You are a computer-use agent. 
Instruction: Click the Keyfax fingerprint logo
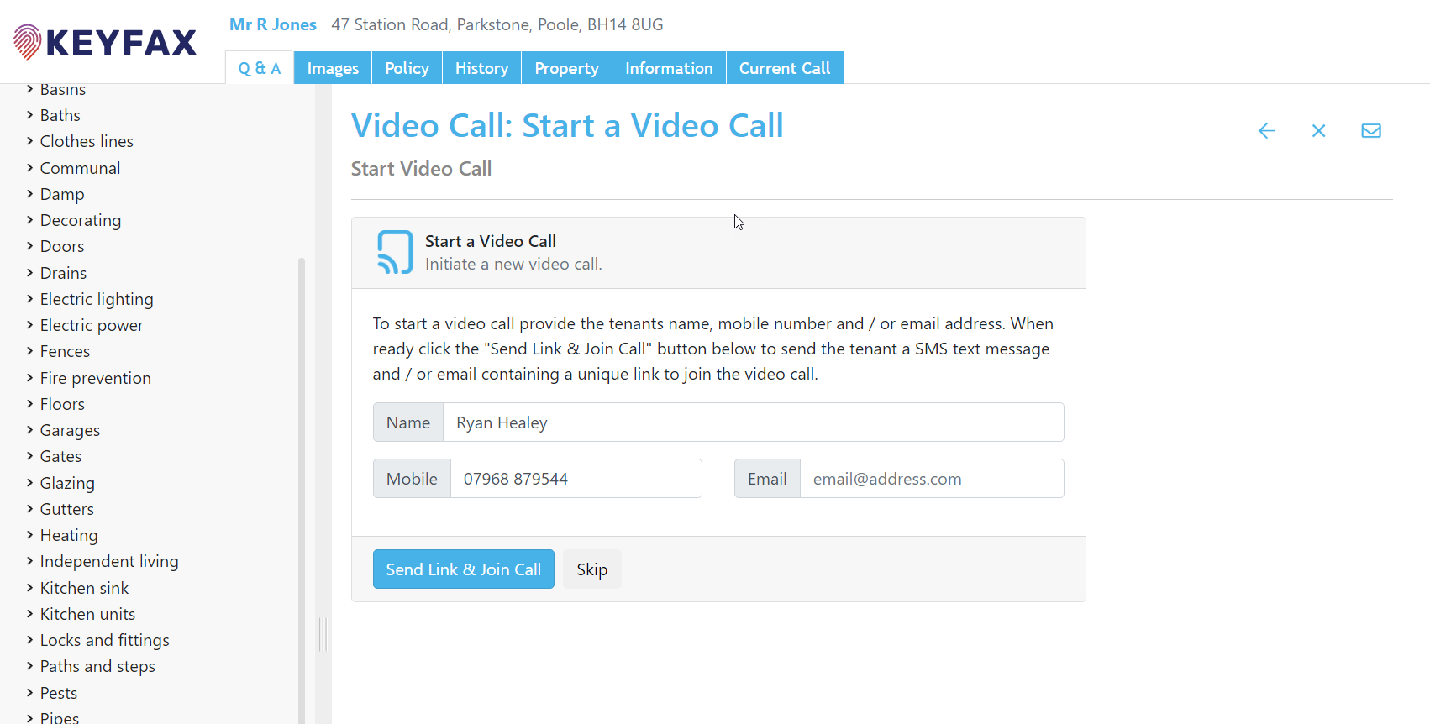(28, 42)
